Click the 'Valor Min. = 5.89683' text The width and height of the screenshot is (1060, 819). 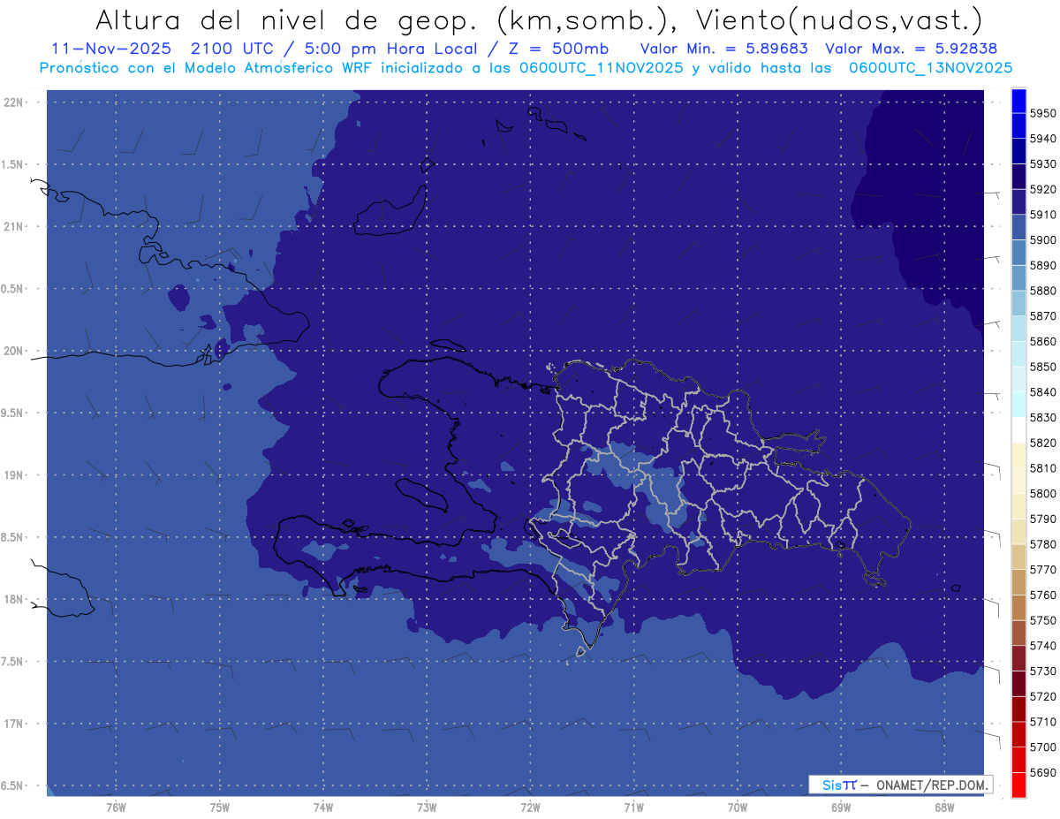[724, 49]
